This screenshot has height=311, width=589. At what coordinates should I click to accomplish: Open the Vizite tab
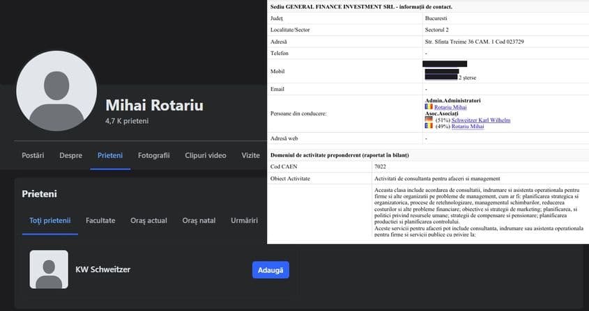(x=250, y=155)
